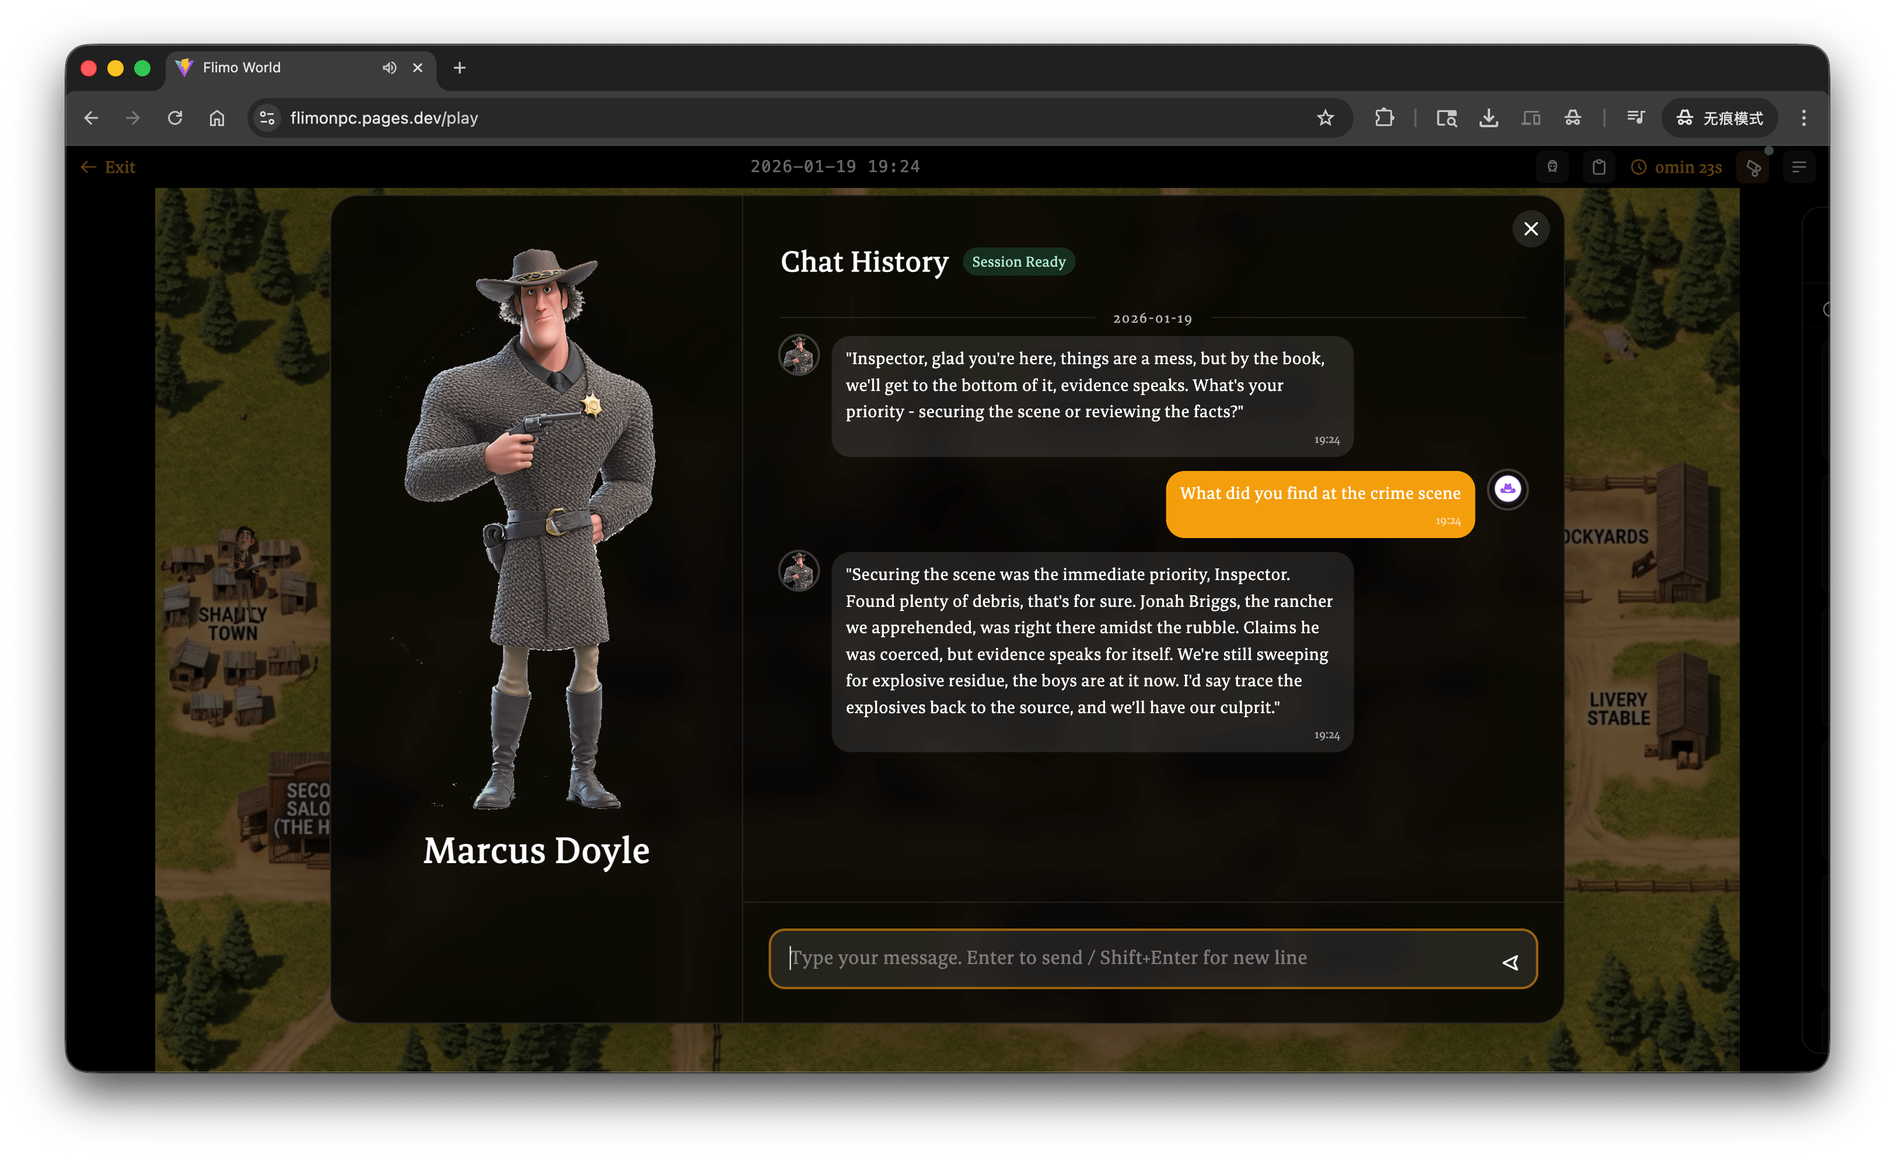Send message with paper plane icon

click(1510, 962)
